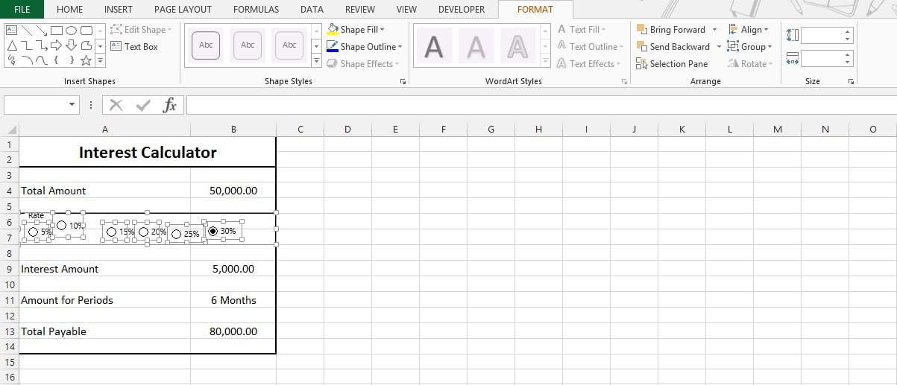Pick the left brace shape
The height and width of the screenshot is (385, 897).
pyautogui.click(x=56, y=60)
